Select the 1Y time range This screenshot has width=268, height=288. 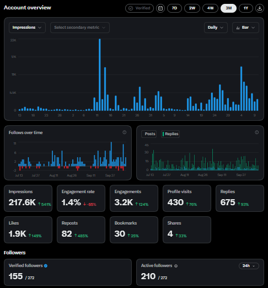(x=246, y=8)
